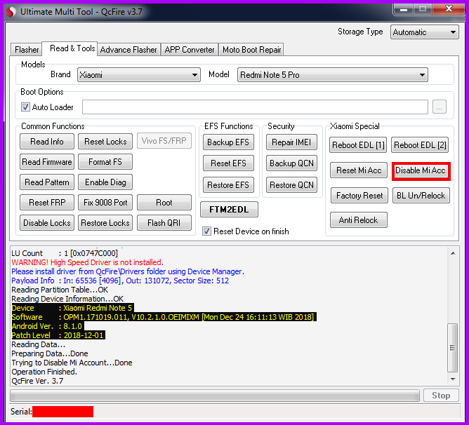Click the 'Patch Level : 2018-12-01' log line
Viewport: 469px width, 425px height.
pyautogui.click(x=58, y=335)
